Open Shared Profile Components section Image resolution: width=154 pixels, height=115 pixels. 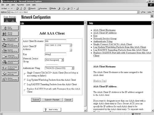point(10,39)
